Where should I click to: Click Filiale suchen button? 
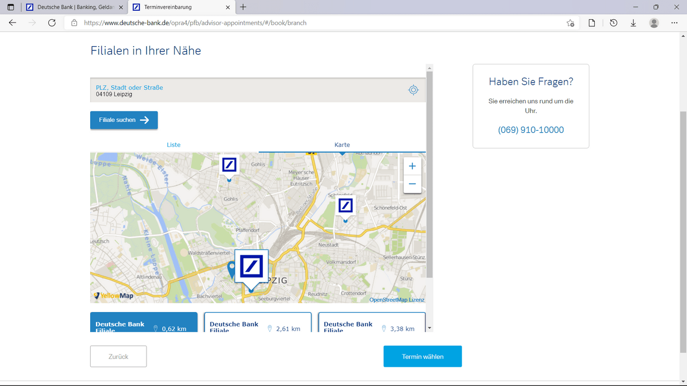point(124,120)
